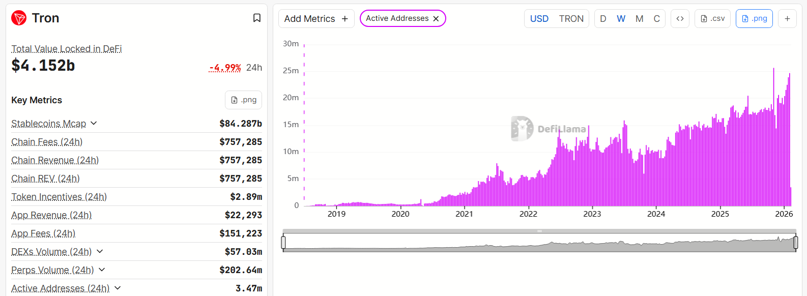Select the monthly M interval
The height and width of the screenshot is (296, 807).
coord(639,19)
